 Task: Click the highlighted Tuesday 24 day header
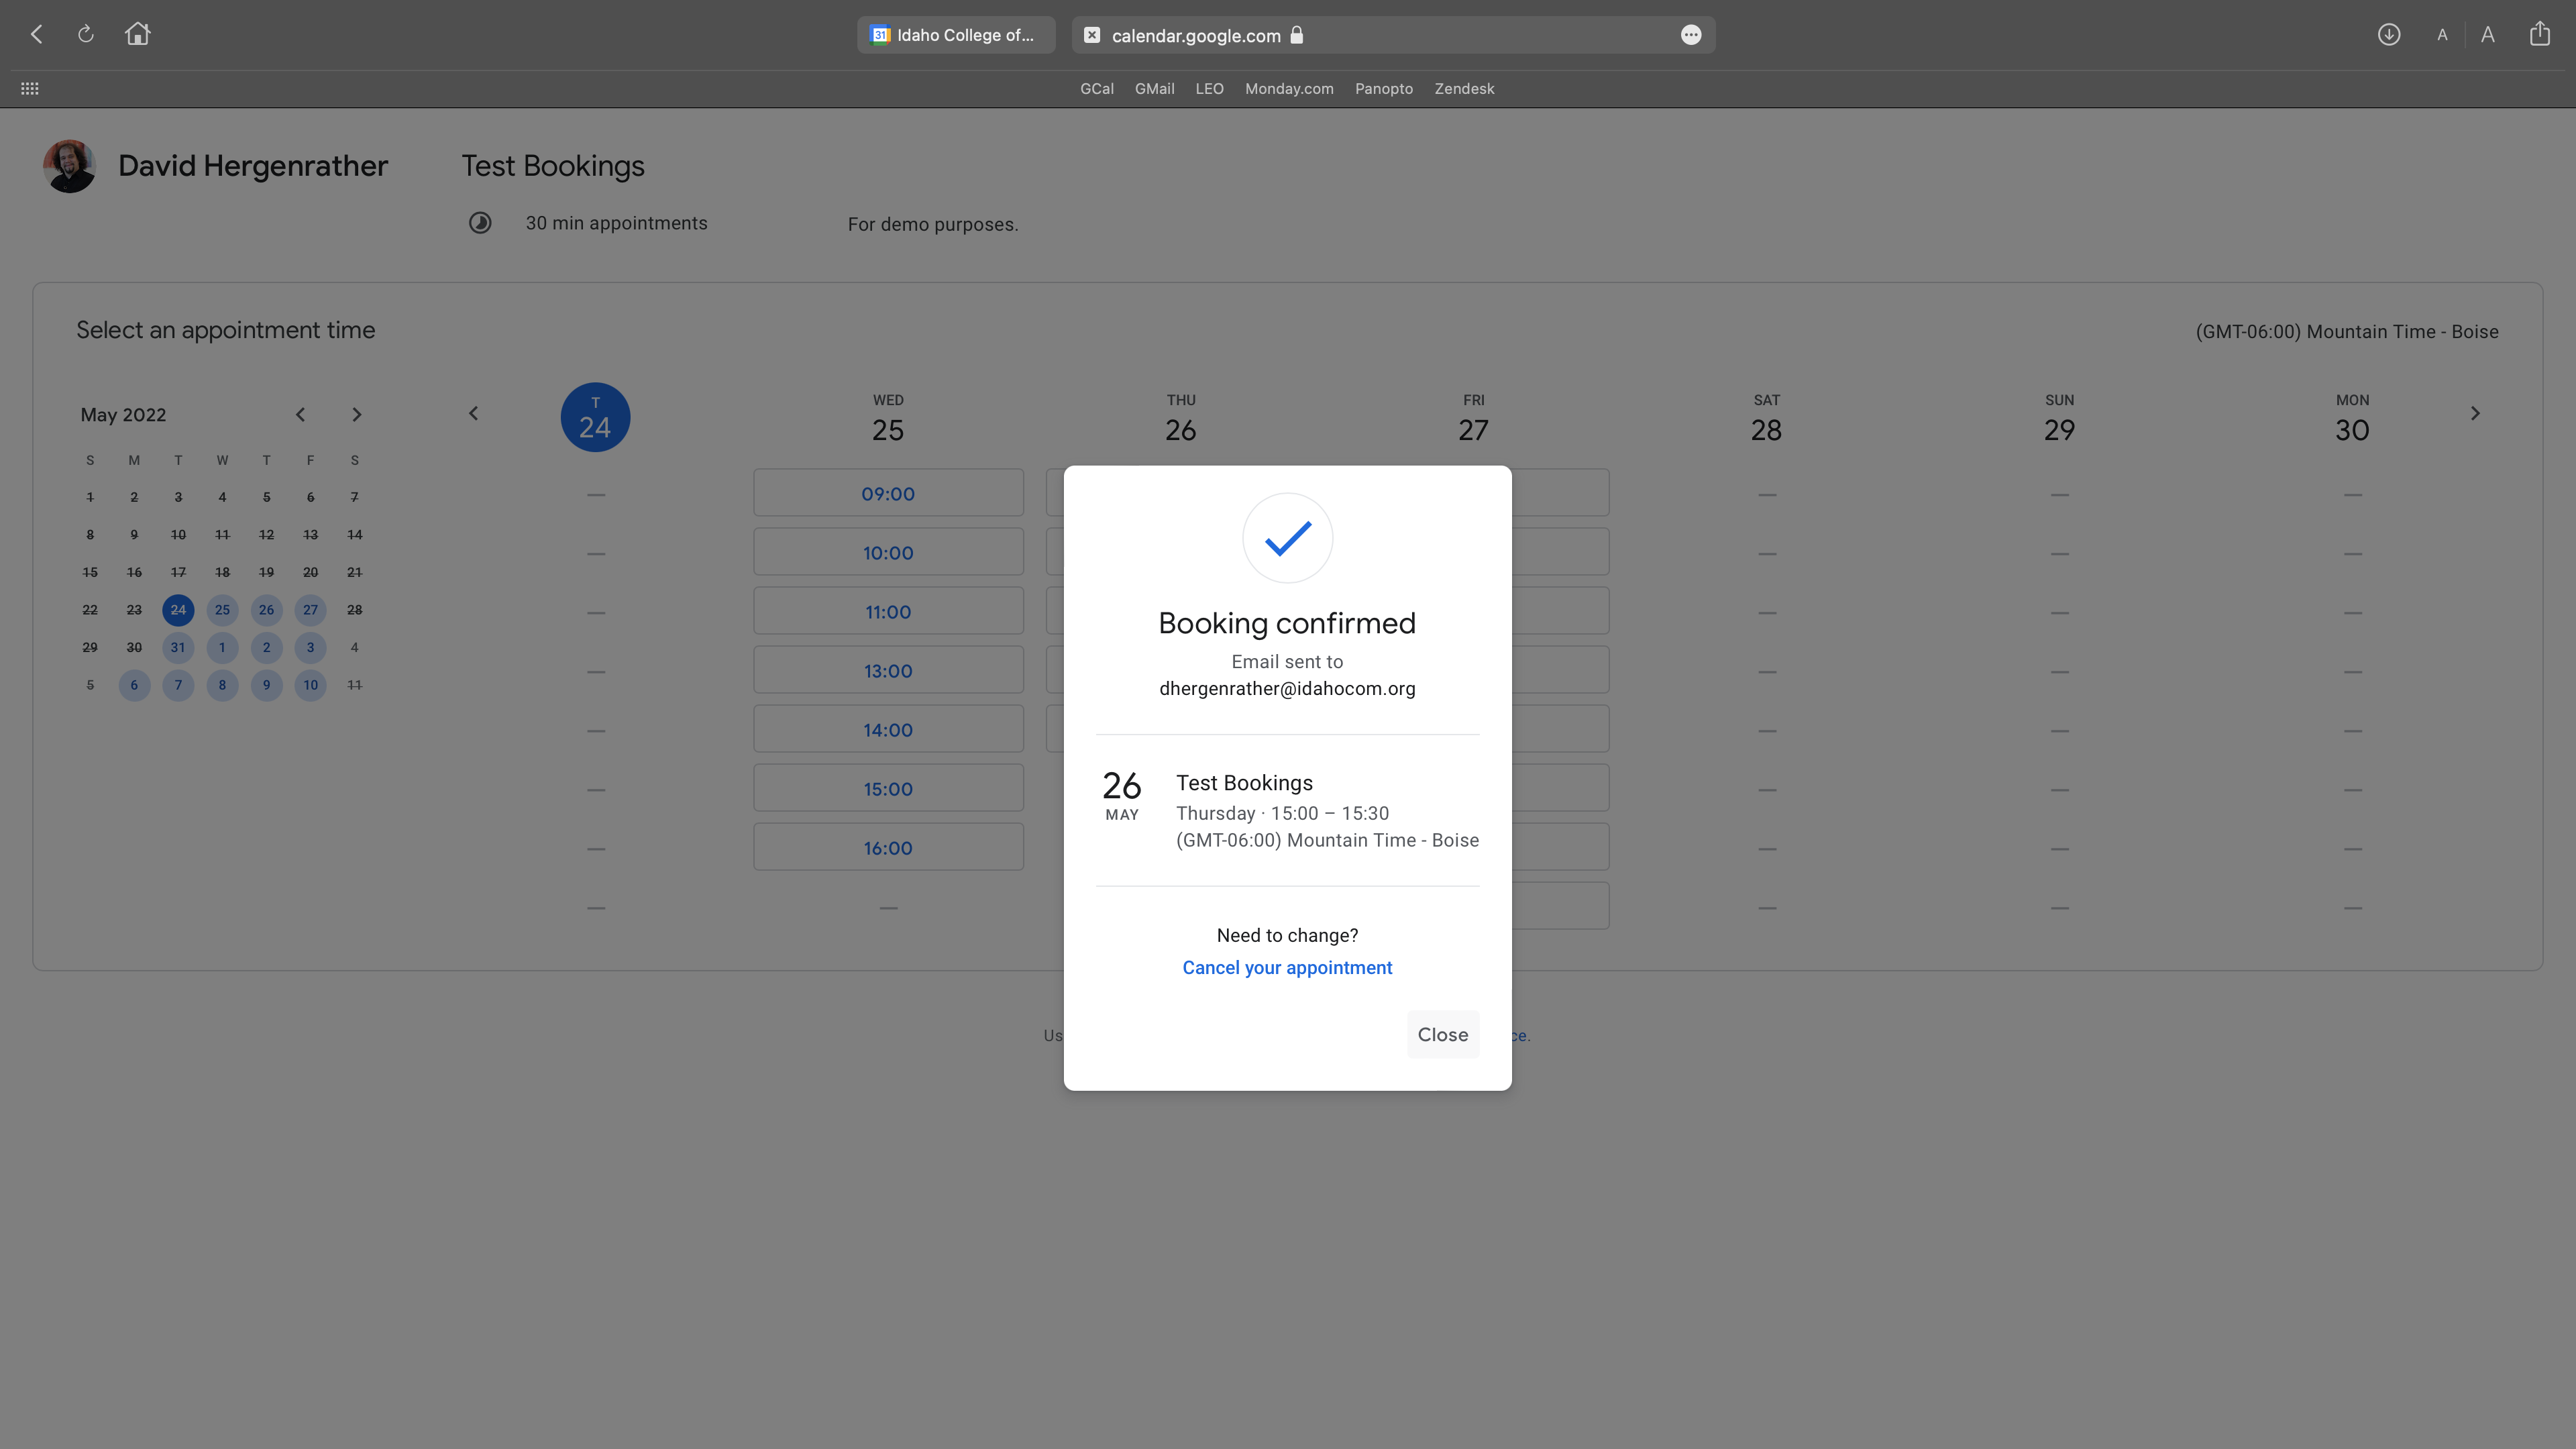[x=595, y=418]
